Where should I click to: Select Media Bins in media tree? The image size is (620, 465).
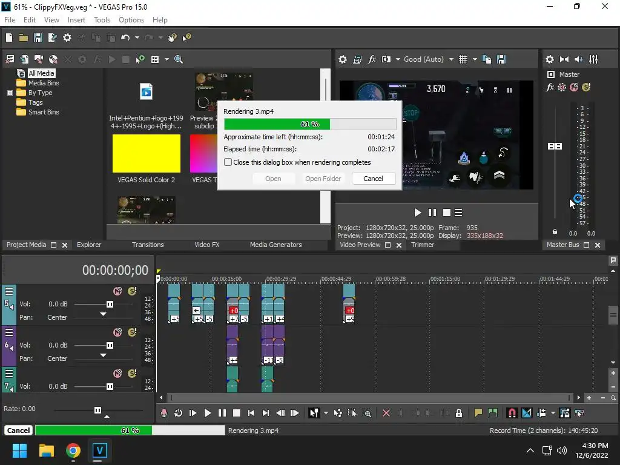coord(44,83)
